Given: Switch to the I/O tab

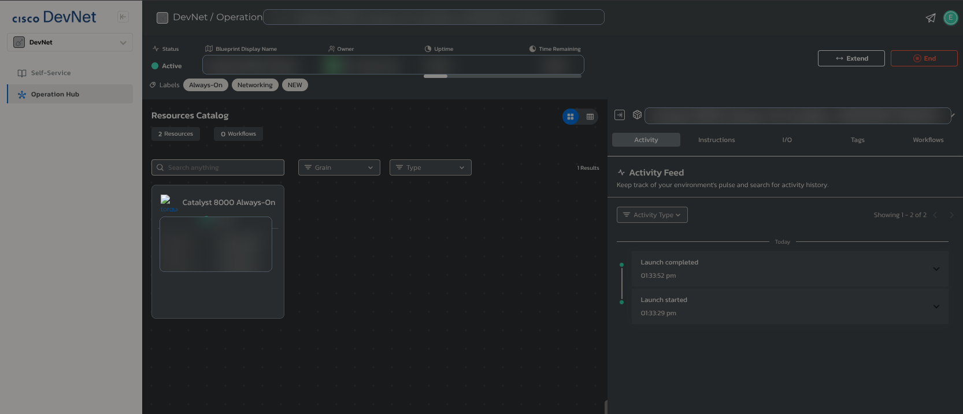Looking at the screenshot, I should [x=787, y=140].
